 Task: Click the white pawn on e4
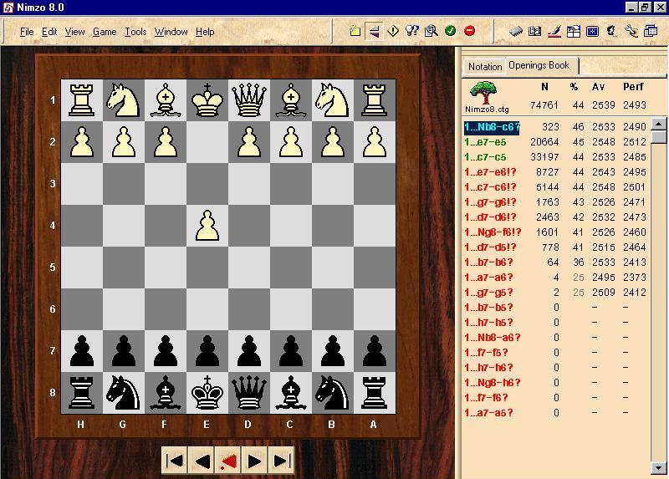pos(207,226)
